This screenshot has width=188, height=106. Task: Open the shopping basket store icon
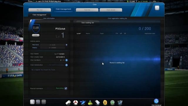(x=120, y=103)
